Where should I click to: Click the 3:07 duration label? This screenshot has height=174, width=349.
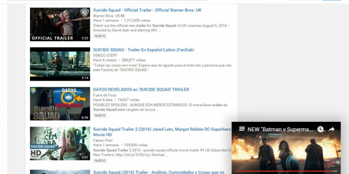click(85, 157)
